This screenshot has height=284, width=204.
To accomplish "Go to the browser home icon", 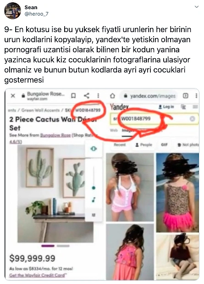I will (112, 95).
